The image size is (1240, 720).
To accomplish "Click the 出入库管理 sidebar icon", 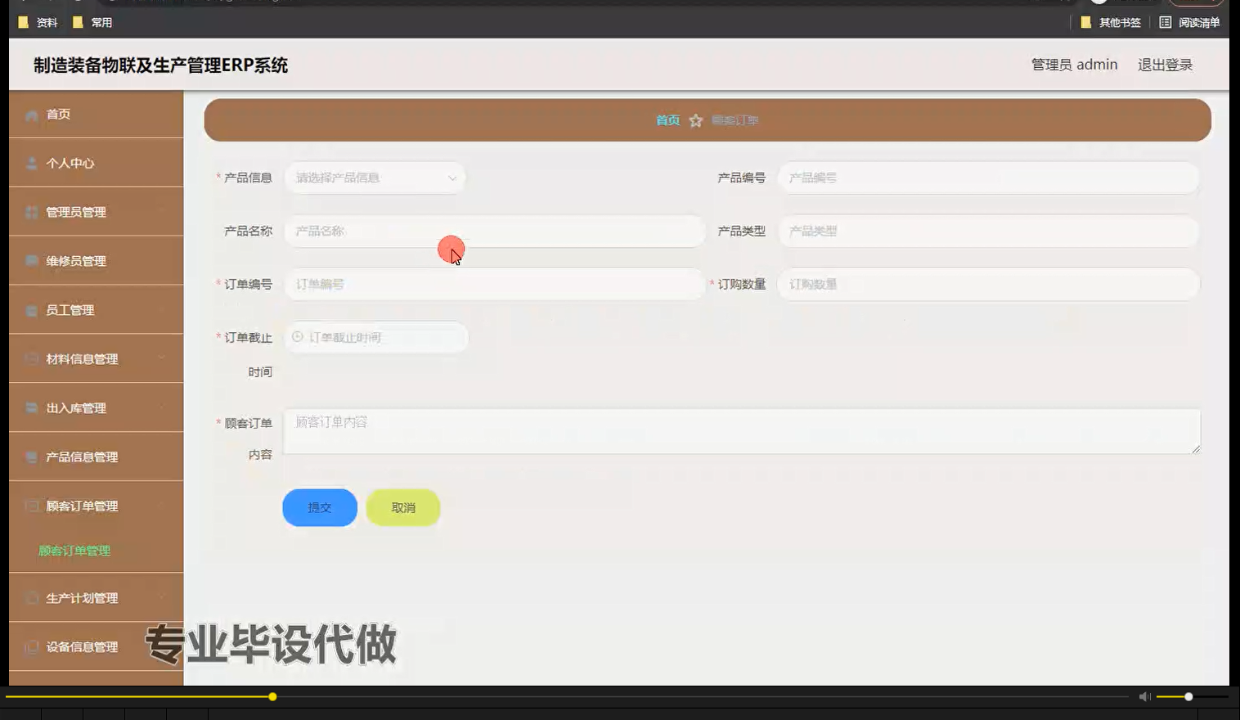I will pyautogui.click(x=31, y=407).
